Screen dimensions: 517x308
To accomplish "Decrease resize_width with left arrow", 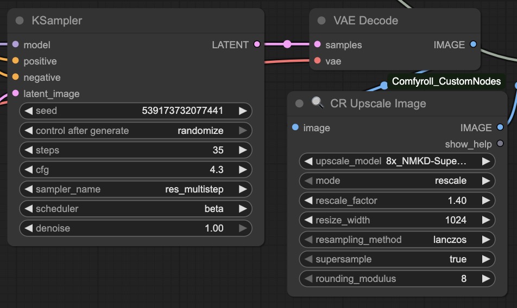I will pyautogui.click(x=308, y=220).
